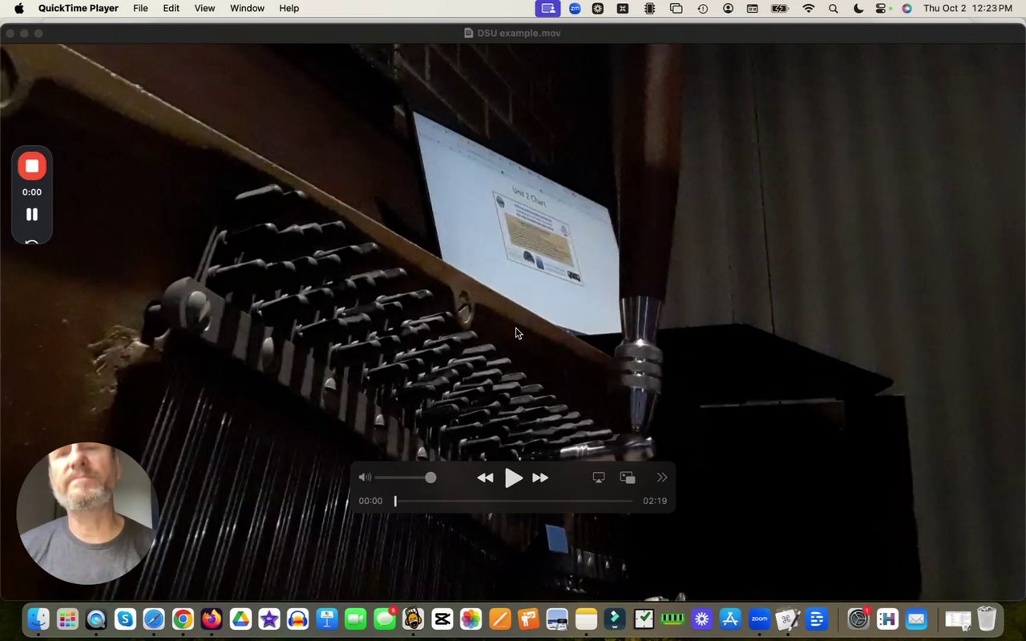Rewind the QuickTime video
The height and width of the screenshot is (641, 1026).
tap(485, 478)
